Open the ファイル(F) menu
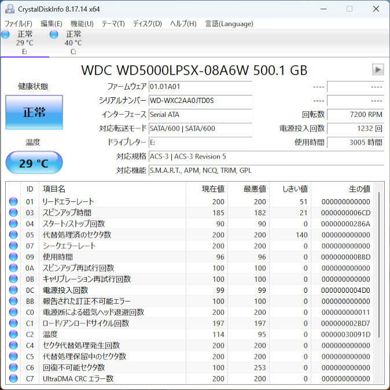 tap(19, 24)
